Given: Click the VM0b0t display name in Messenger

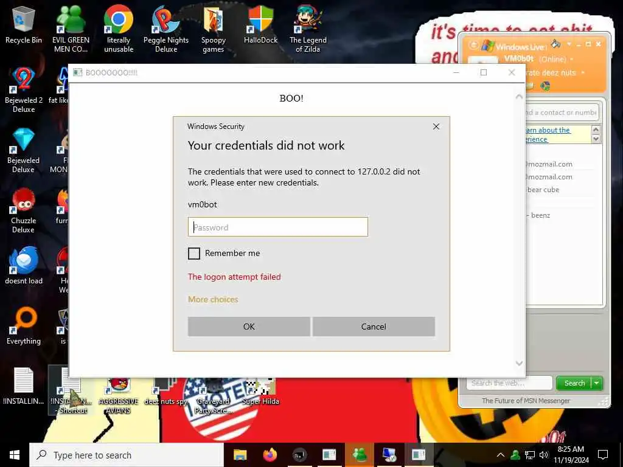Looking at the screenshot, I should [x=518, y=59].
